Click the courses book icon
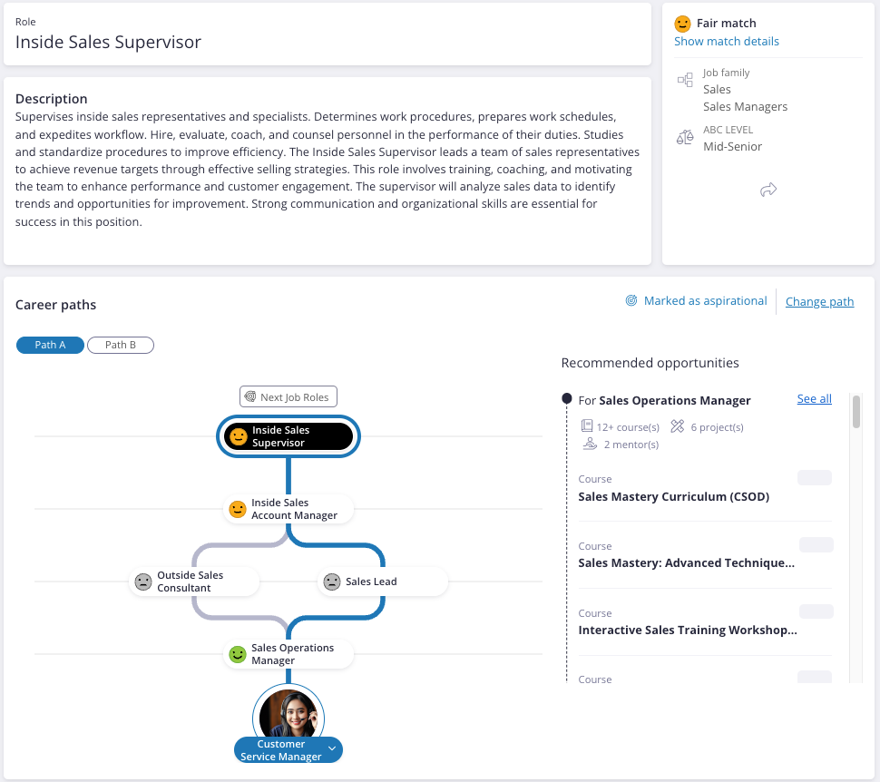 point(587,426)
